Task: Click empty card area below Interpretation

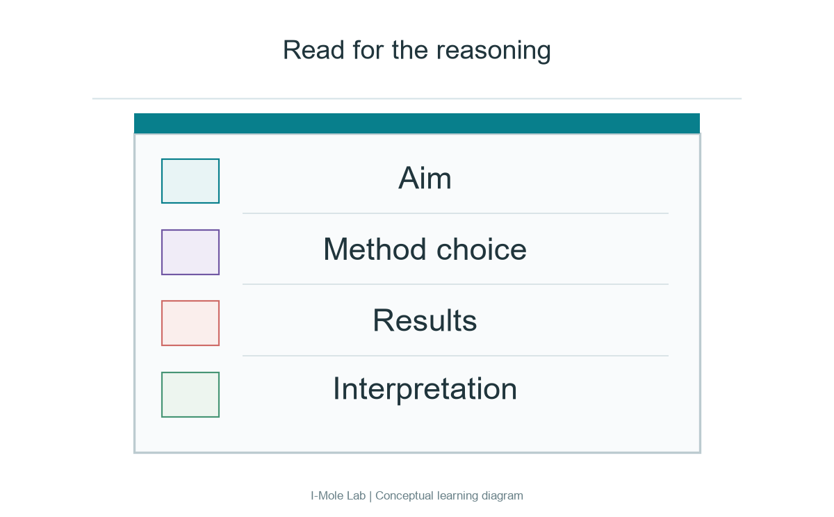Action: pos(417,434)
